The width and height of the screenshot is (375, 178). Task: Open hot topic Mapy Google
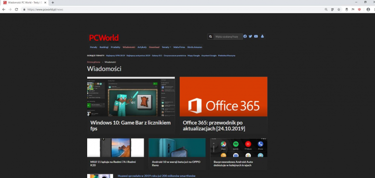tap(194, 55)
